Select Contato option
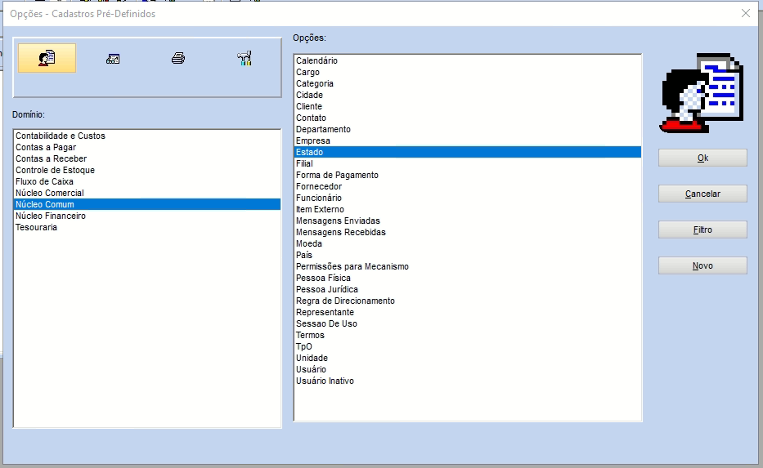This screenshot has width=763, height=468. [x=468, y=118]
